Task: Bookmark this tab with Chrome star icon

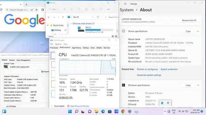Action: click(x=36, y=10)
